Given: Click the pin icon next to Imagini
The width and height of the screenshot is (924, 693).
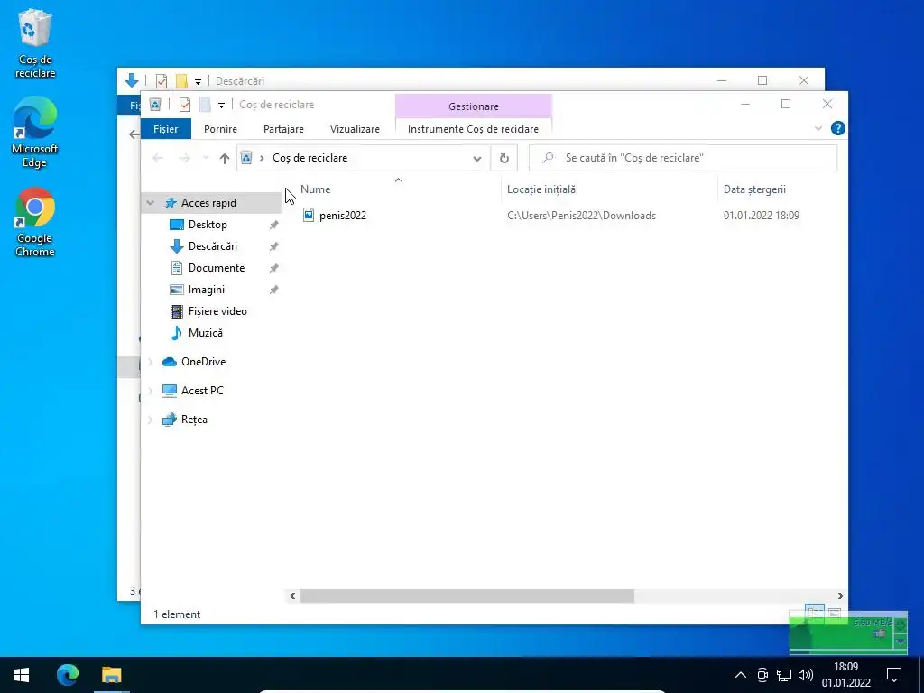Looking at the screenshot, I should click(x=273, y=290).
